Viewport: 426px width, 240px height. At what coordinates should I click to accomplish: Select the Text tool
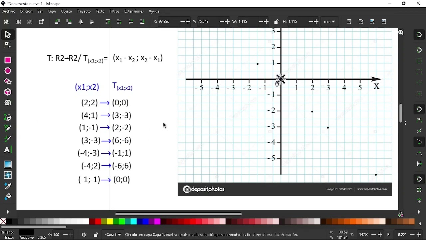8,150
